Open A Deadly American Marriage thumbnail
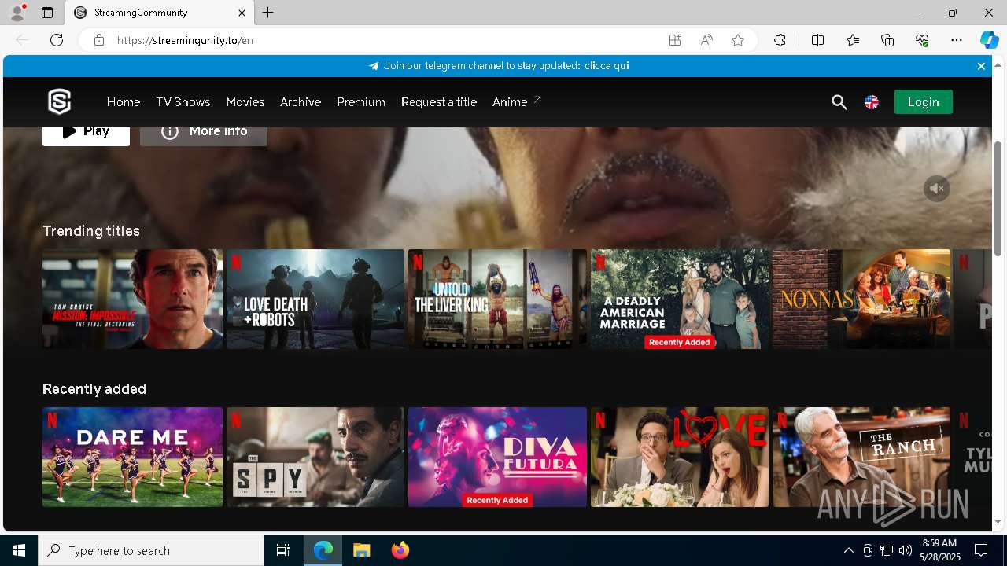Viewport: 1007px width, 566px height. [x=680, y=299]
